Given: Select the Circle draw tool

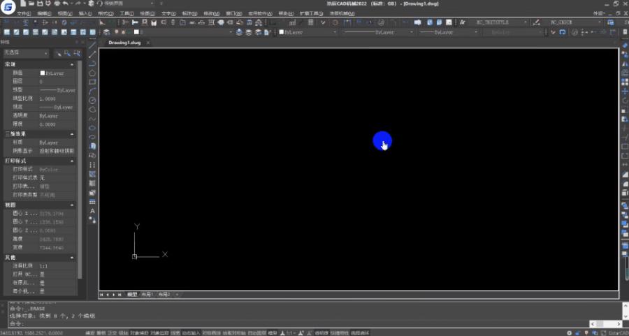Looking at the screenshot, I should (92, 100).
